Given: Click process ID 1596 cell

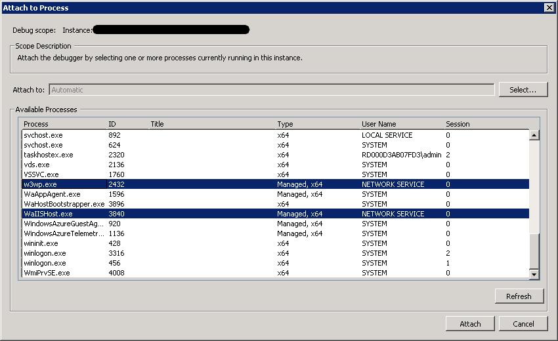Looking at the screenshot, I should pyautogui.click(x=116, y=194).
